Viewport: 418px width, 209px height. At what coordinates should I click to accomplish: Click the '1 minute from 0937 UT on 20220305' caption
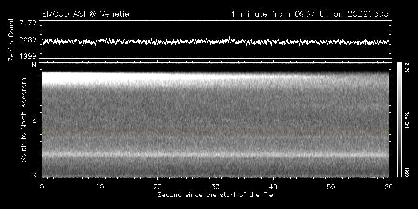click(310, 14)
